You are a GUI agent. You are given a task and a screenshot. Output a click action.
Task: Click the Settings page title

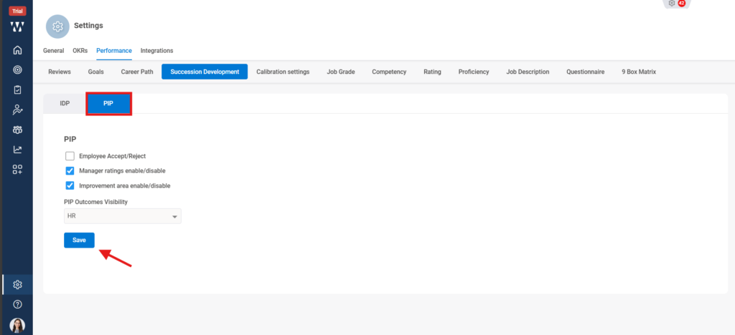88,26
